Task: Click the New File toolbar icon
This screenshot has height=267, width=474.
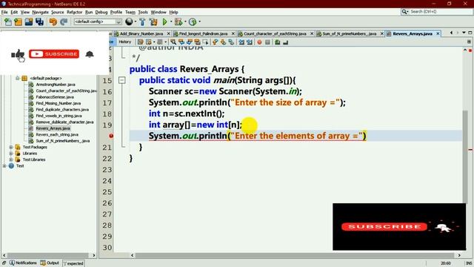Action: point(8,22)
